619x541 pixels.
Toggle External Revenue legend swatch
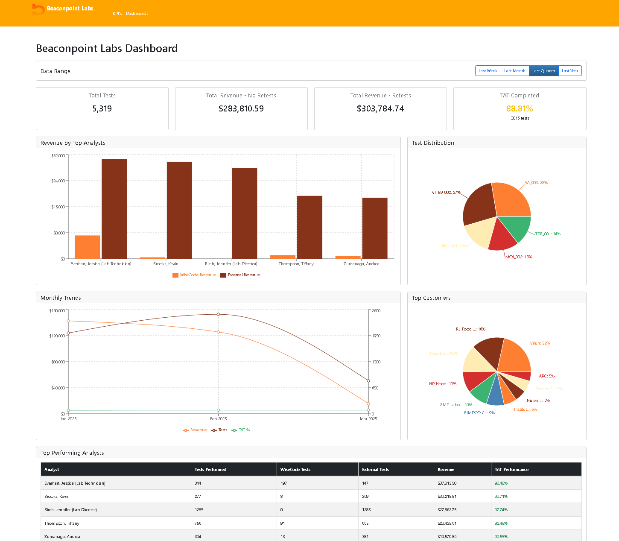click(x=223, y=275)
